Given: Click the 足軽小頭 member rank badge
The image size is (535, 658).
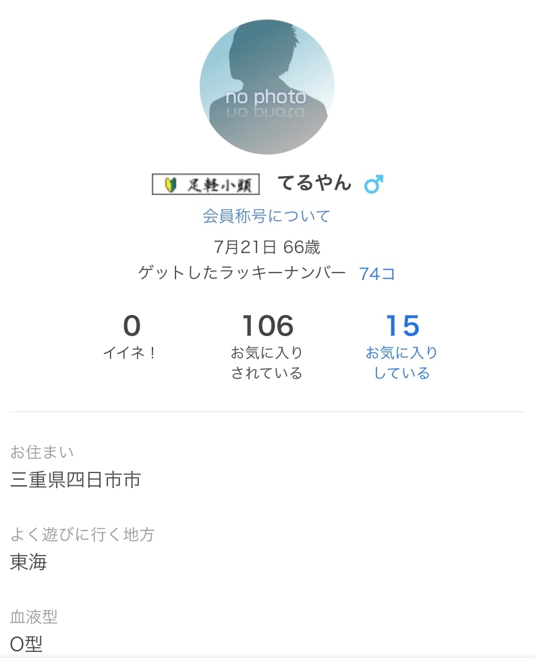Looking at the screenshot, I should point(206,184).
